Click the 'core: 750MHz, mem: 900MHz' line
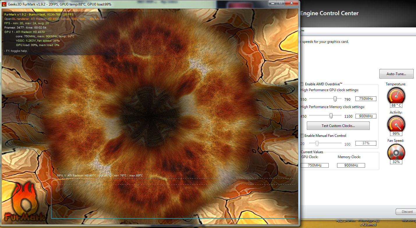This screenshot has width=416, height=228. point(45,36)
